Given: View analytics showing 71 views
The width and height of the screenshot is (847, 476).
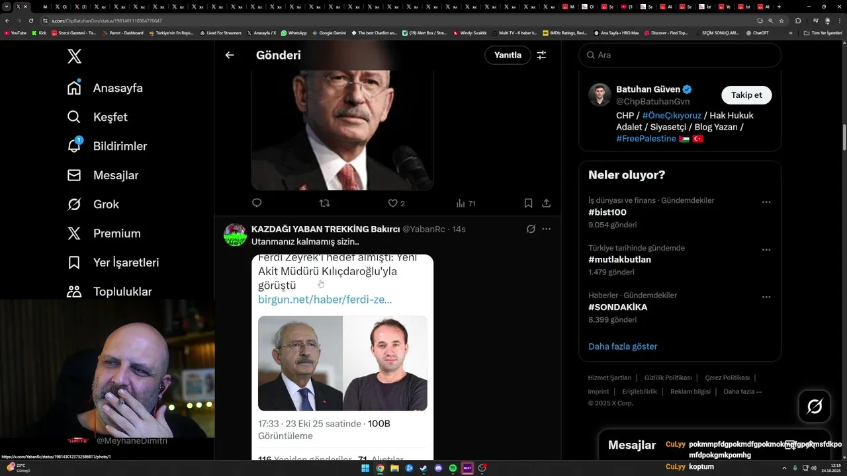Looking at the screenshot, I should [467, 204].
